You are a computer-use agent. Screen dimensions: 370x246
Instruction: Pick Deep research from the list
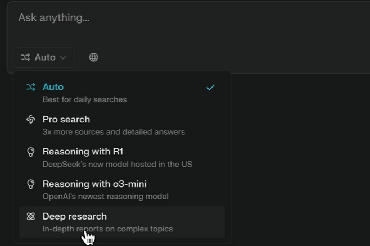(x=74, y=216)
